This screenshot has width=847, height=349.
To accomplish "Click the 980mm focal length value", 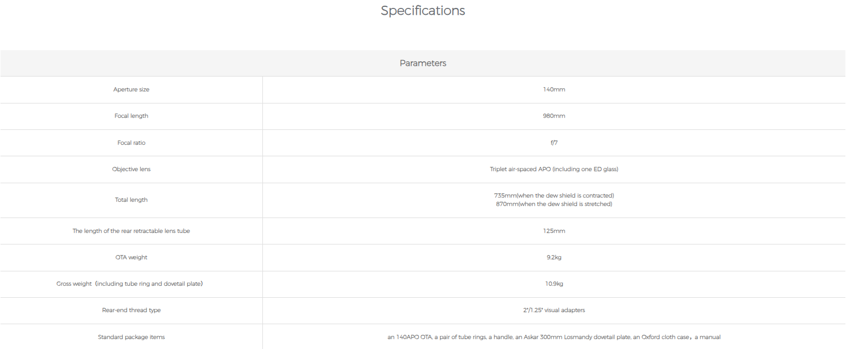I will pyautogui.click(x=554, y=116).
